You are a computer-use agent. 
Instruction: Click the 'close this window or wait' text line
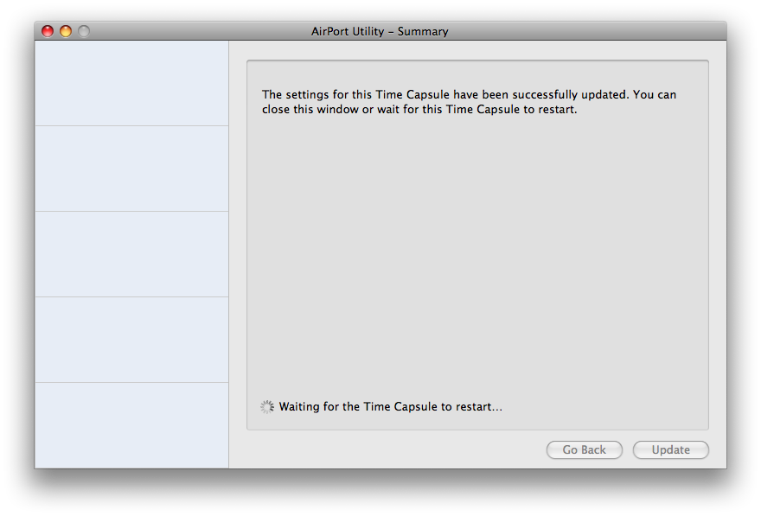[x=419, y=110]
